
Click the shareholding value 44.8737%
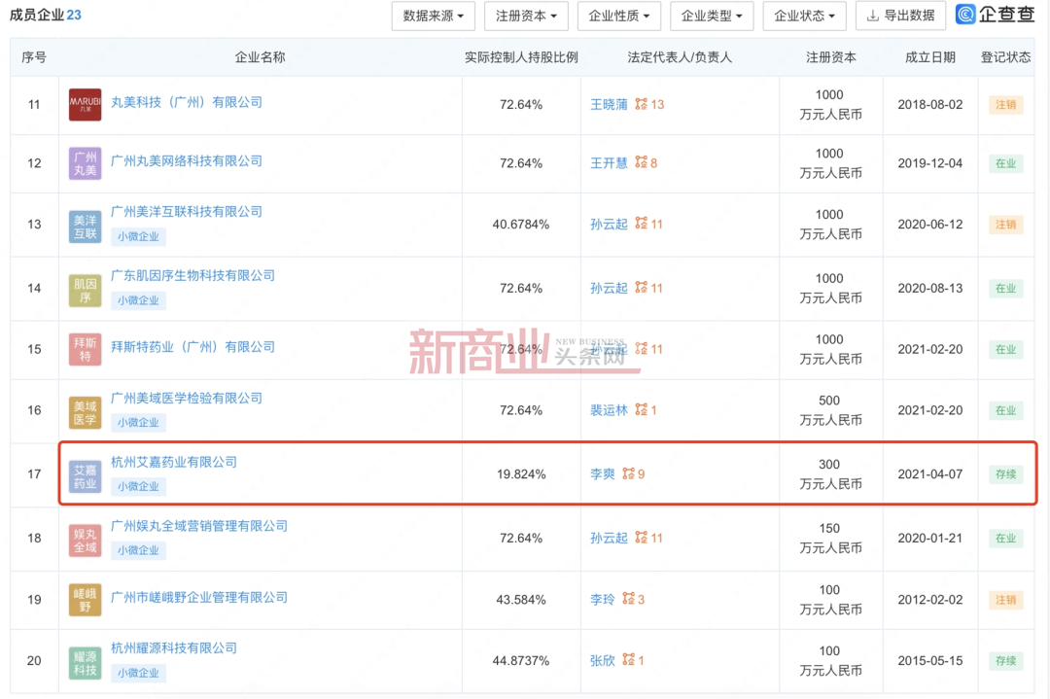coord(521,660)
